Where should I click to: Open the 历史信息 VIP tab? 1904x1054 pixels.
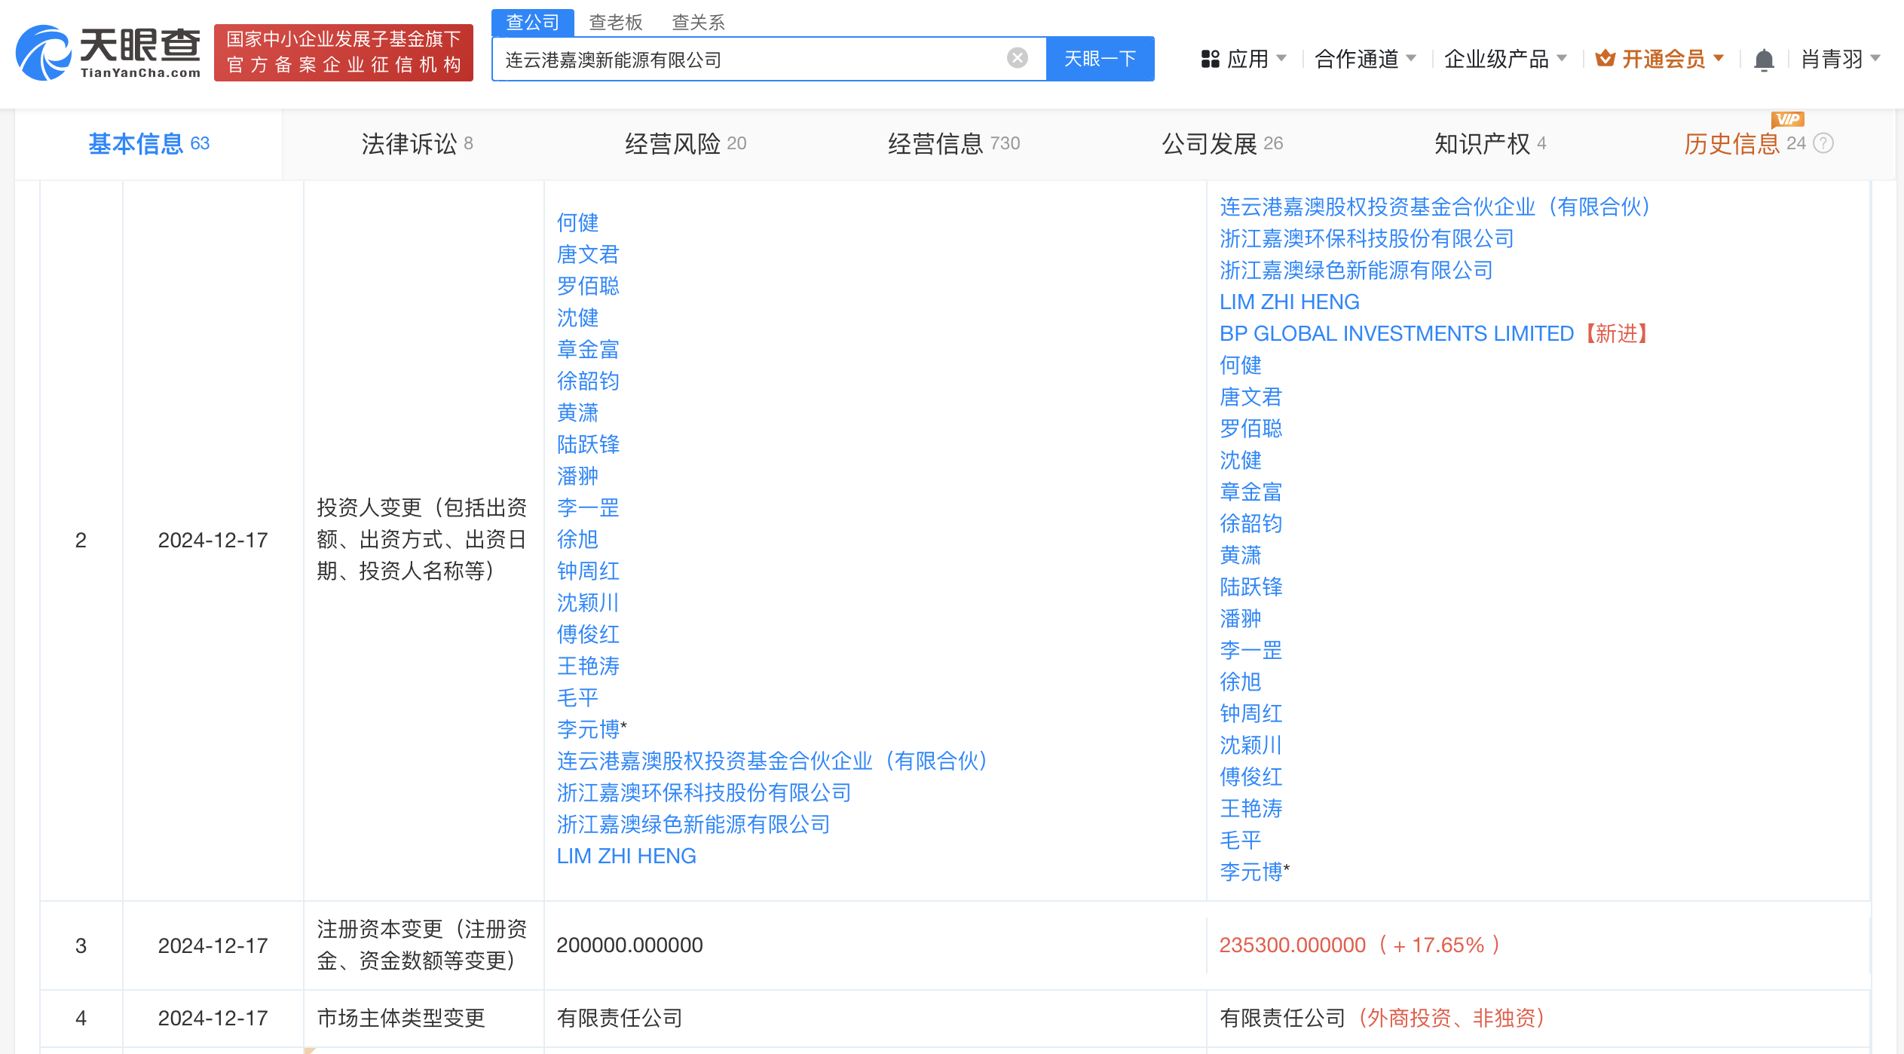pos(1745,143)
